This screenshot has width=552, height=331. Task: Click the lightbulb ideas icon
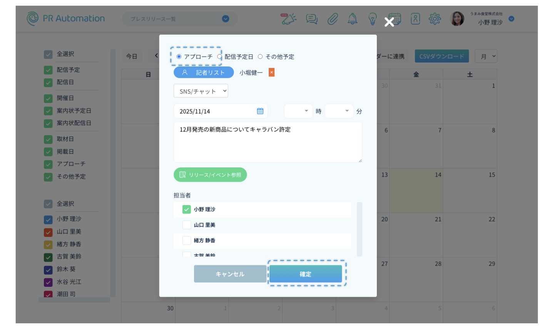click(x=372, y=19)
